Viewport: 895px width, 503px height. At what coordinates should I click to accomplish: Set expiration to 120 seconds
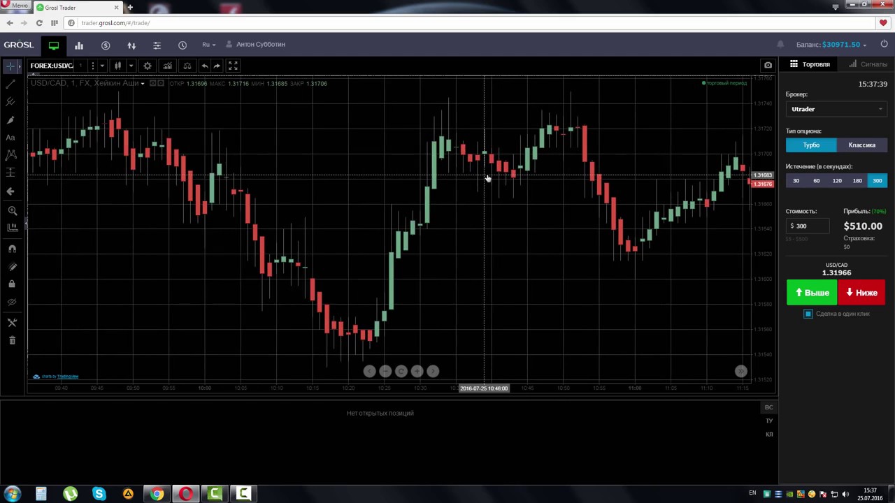coord(837,181)
